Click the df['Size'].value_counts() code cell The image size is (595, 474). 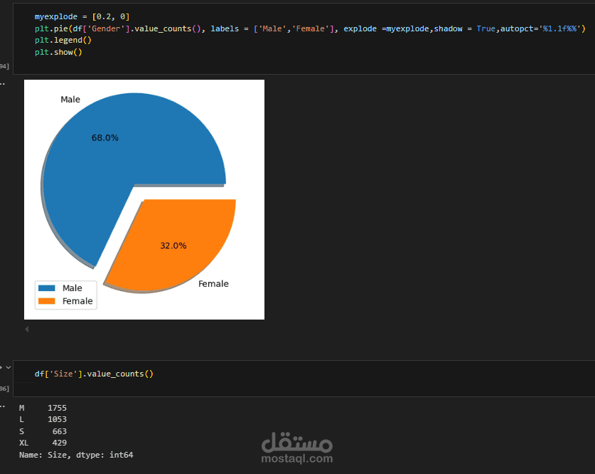coord(94,374)
